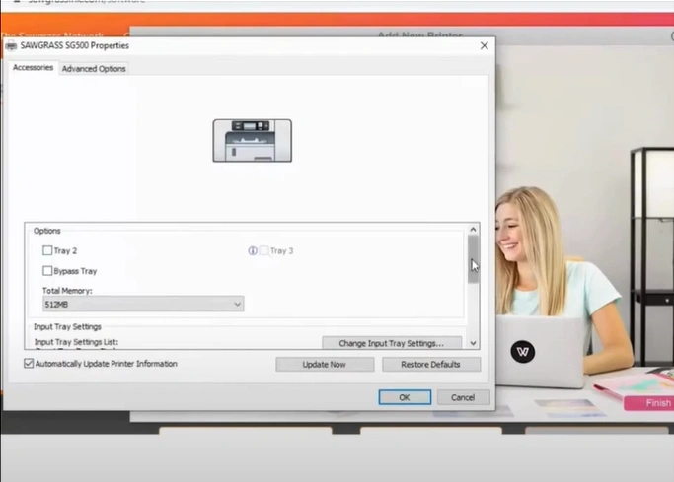Click the scroll down arrow in options list
Image resolution: width=674 pixels, height=482 pixels.
pos(474,343)
